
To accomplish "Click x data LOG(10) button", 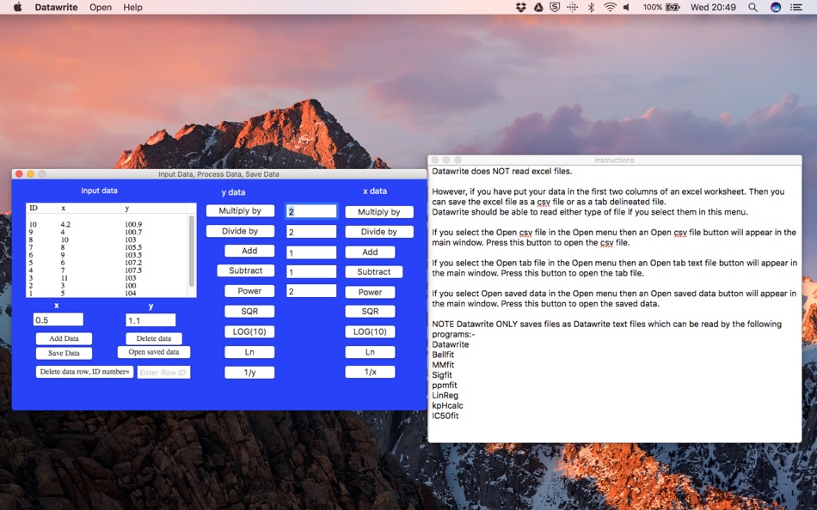I will [370, 331].
